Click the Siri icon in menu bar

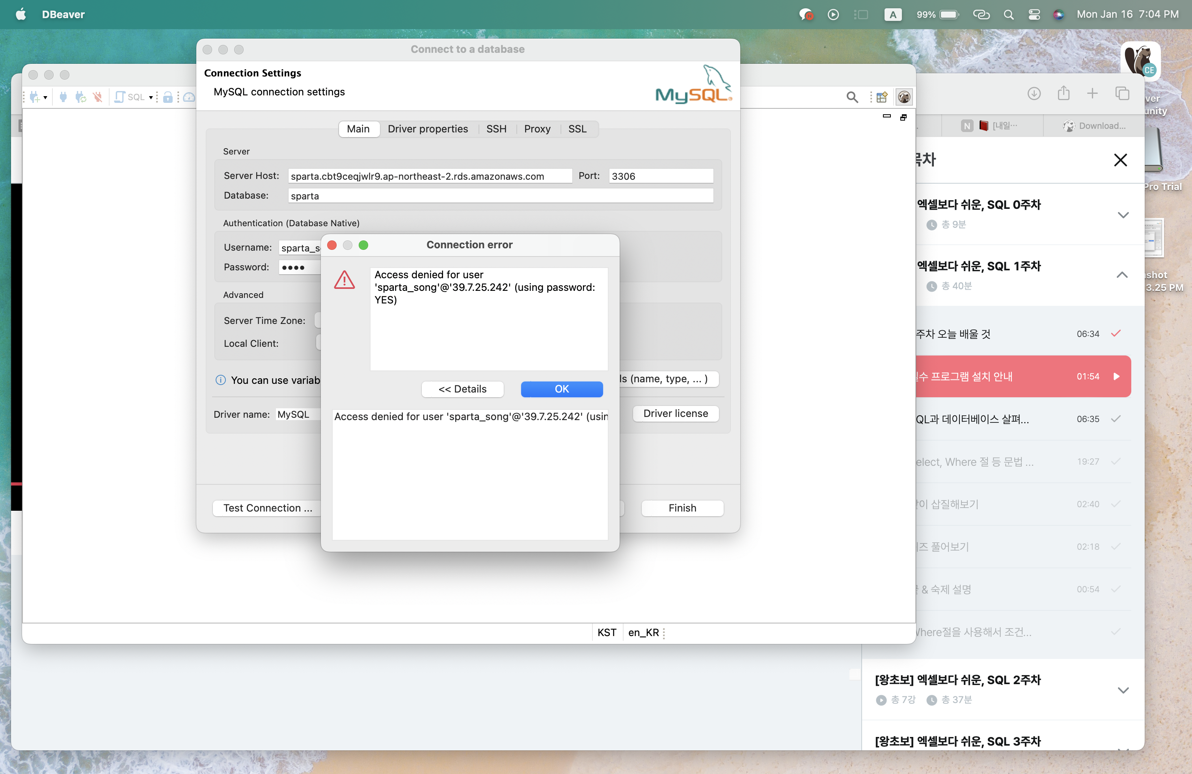1058,15
